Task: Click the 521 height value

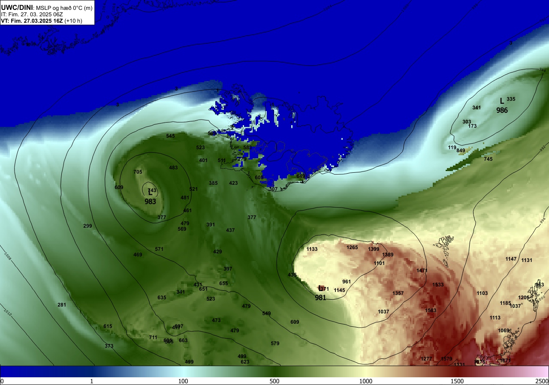Action: pos(193,189)
